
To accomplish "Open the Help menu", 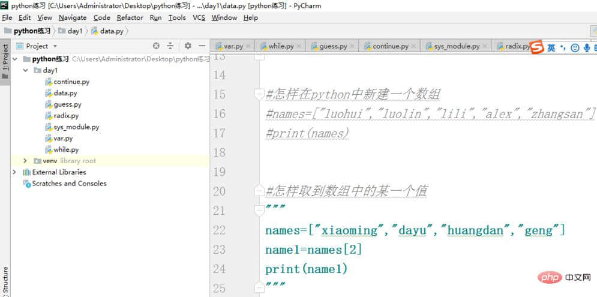I will 251,17.
